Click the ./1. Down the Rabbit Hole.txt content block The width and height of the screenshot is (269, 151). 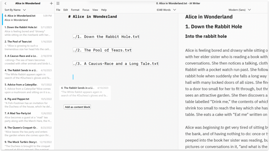tap(106, 37)
